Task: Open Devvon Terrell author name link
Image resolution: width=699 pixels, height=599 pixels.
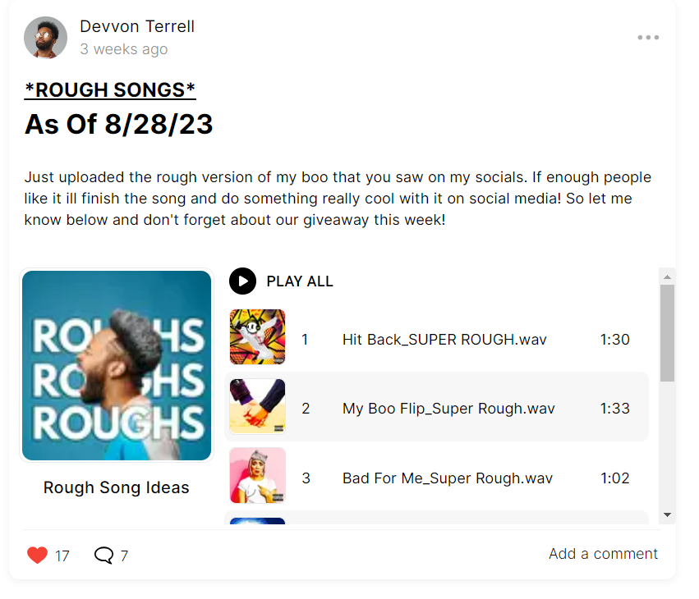Action: click(137, 26)
